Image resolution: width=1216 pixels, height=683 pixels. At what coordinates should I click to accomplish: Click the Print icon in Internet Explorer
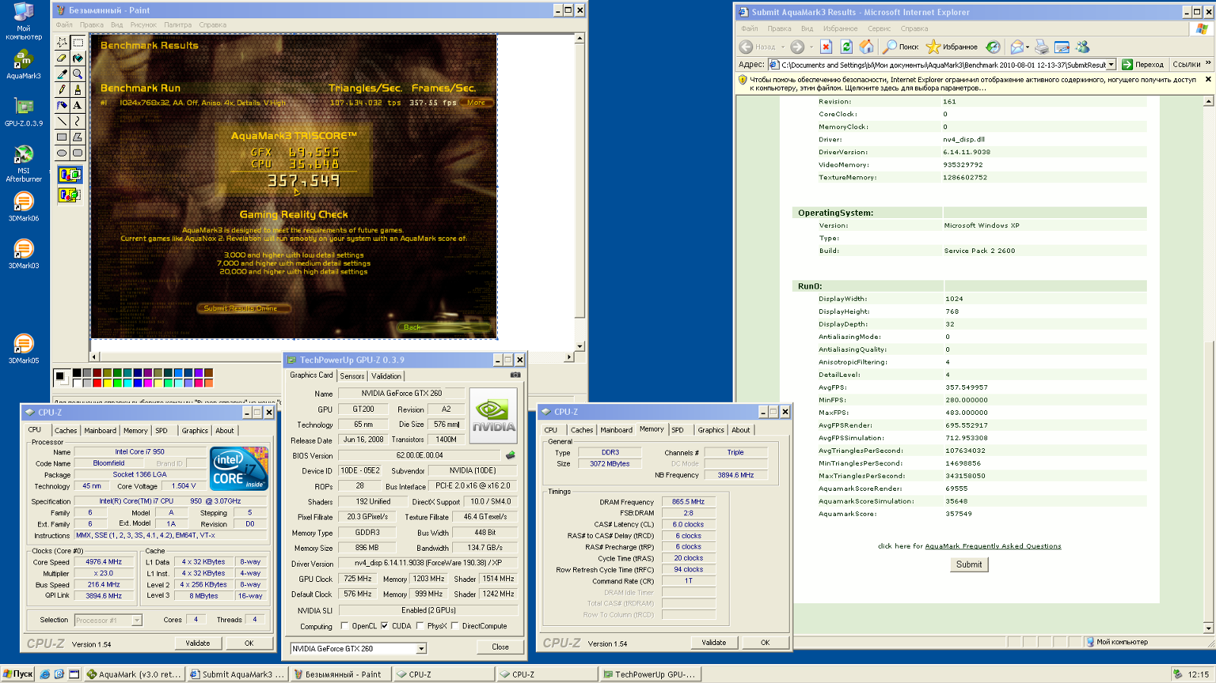1042,47
